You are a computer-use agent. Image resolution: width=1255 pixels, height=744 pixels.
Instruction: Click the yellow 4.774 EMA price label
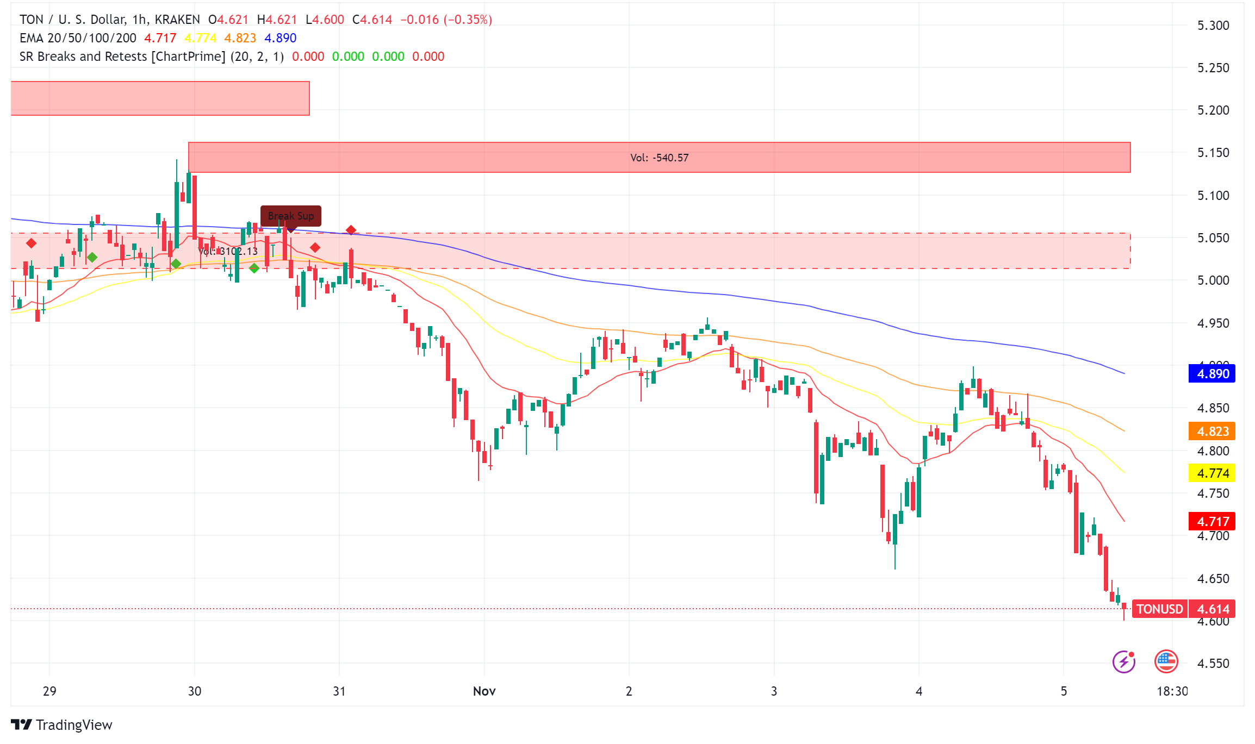click(1212, 473)
